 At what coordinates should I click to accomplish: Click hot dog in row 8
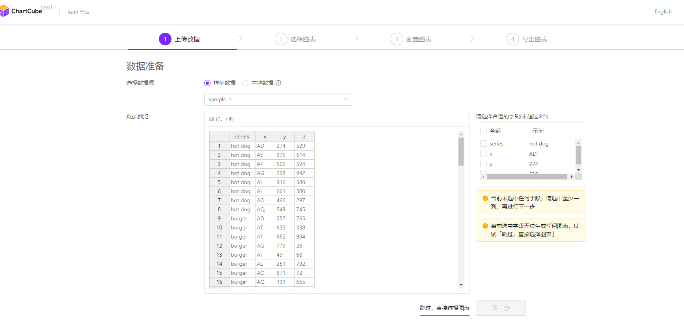[242, 209]
